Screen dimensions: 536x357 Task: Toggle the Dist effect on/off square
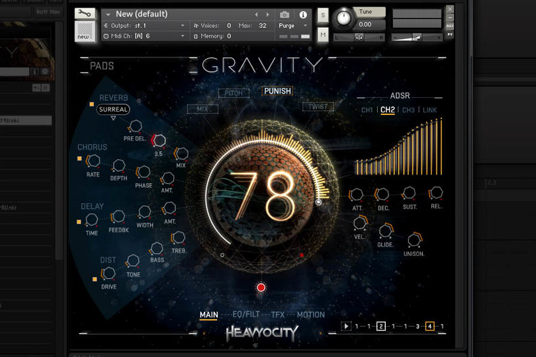pyautogui.click(x=95, y=279)
